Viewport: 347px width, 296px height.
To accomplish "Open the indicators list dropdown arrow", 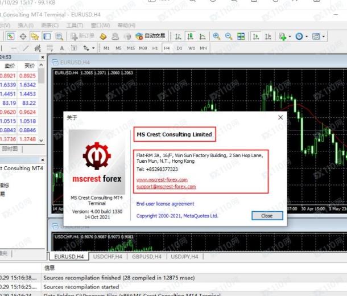I will 290,36.
